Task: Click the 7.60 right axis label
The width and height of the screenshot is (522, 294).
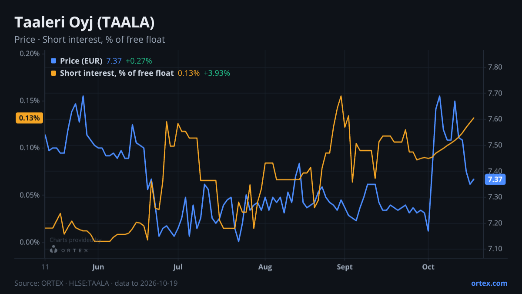Action: tap(495, 119)
